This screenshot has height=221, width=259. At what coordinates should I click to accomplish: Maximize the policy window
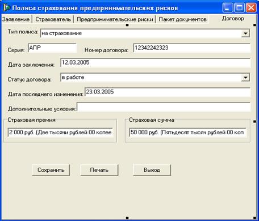239,8
